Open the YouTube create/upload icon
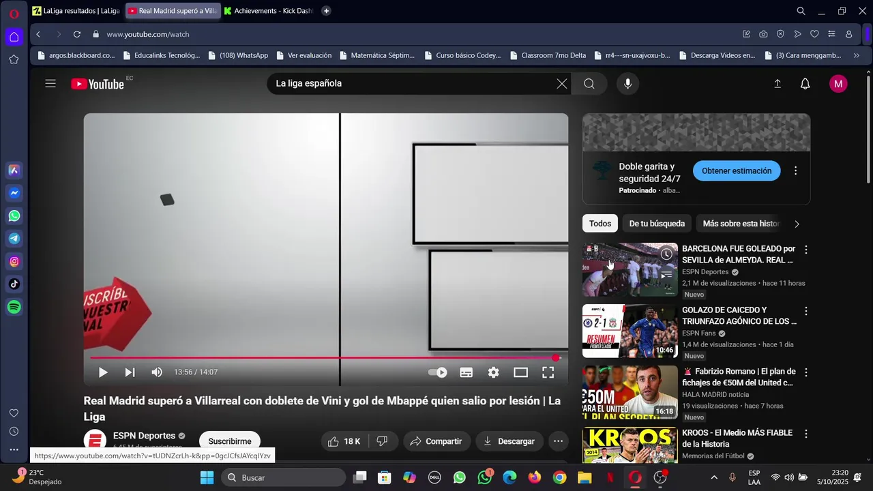873x491 pixels. pos(778,84)
